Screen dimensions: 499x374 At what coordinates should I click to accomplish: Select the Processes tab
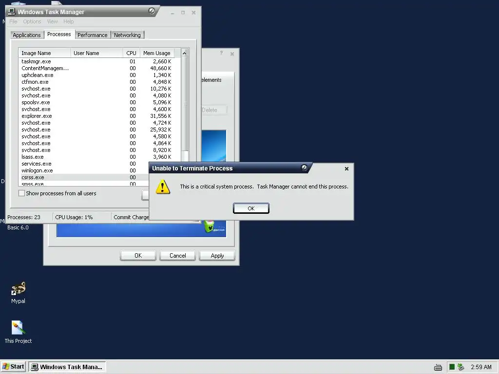pyautogui.click(x=59, y=34)
